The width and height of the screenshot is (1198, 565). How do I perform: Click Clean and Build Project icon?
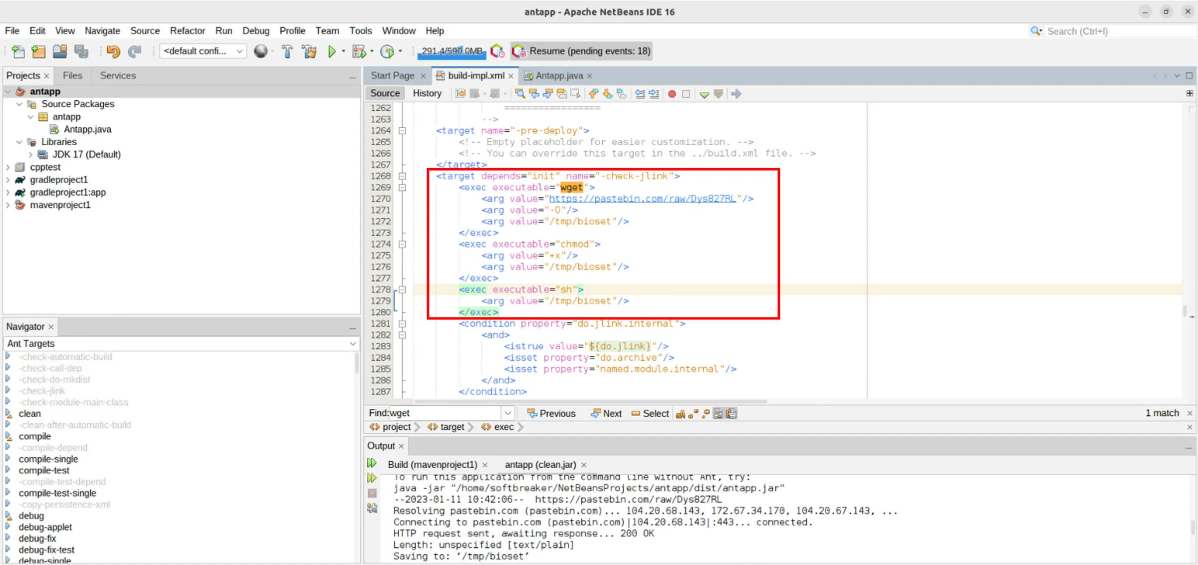309,51
